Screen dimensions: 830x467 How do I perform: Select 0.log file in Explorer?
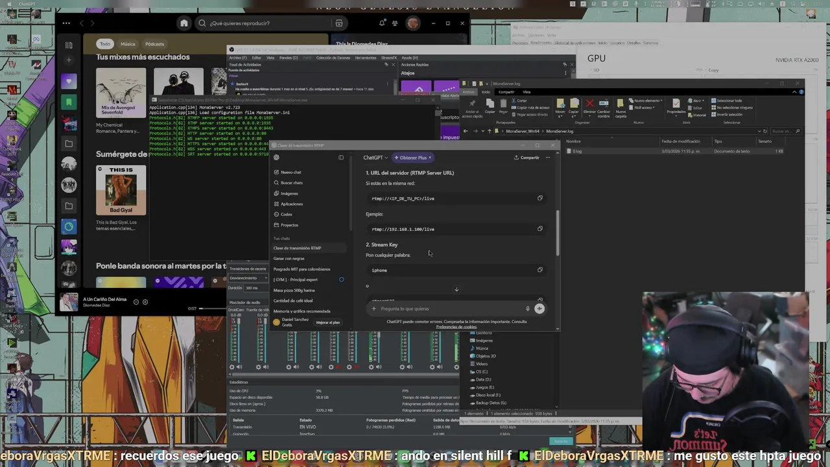[x=576, y=151]
